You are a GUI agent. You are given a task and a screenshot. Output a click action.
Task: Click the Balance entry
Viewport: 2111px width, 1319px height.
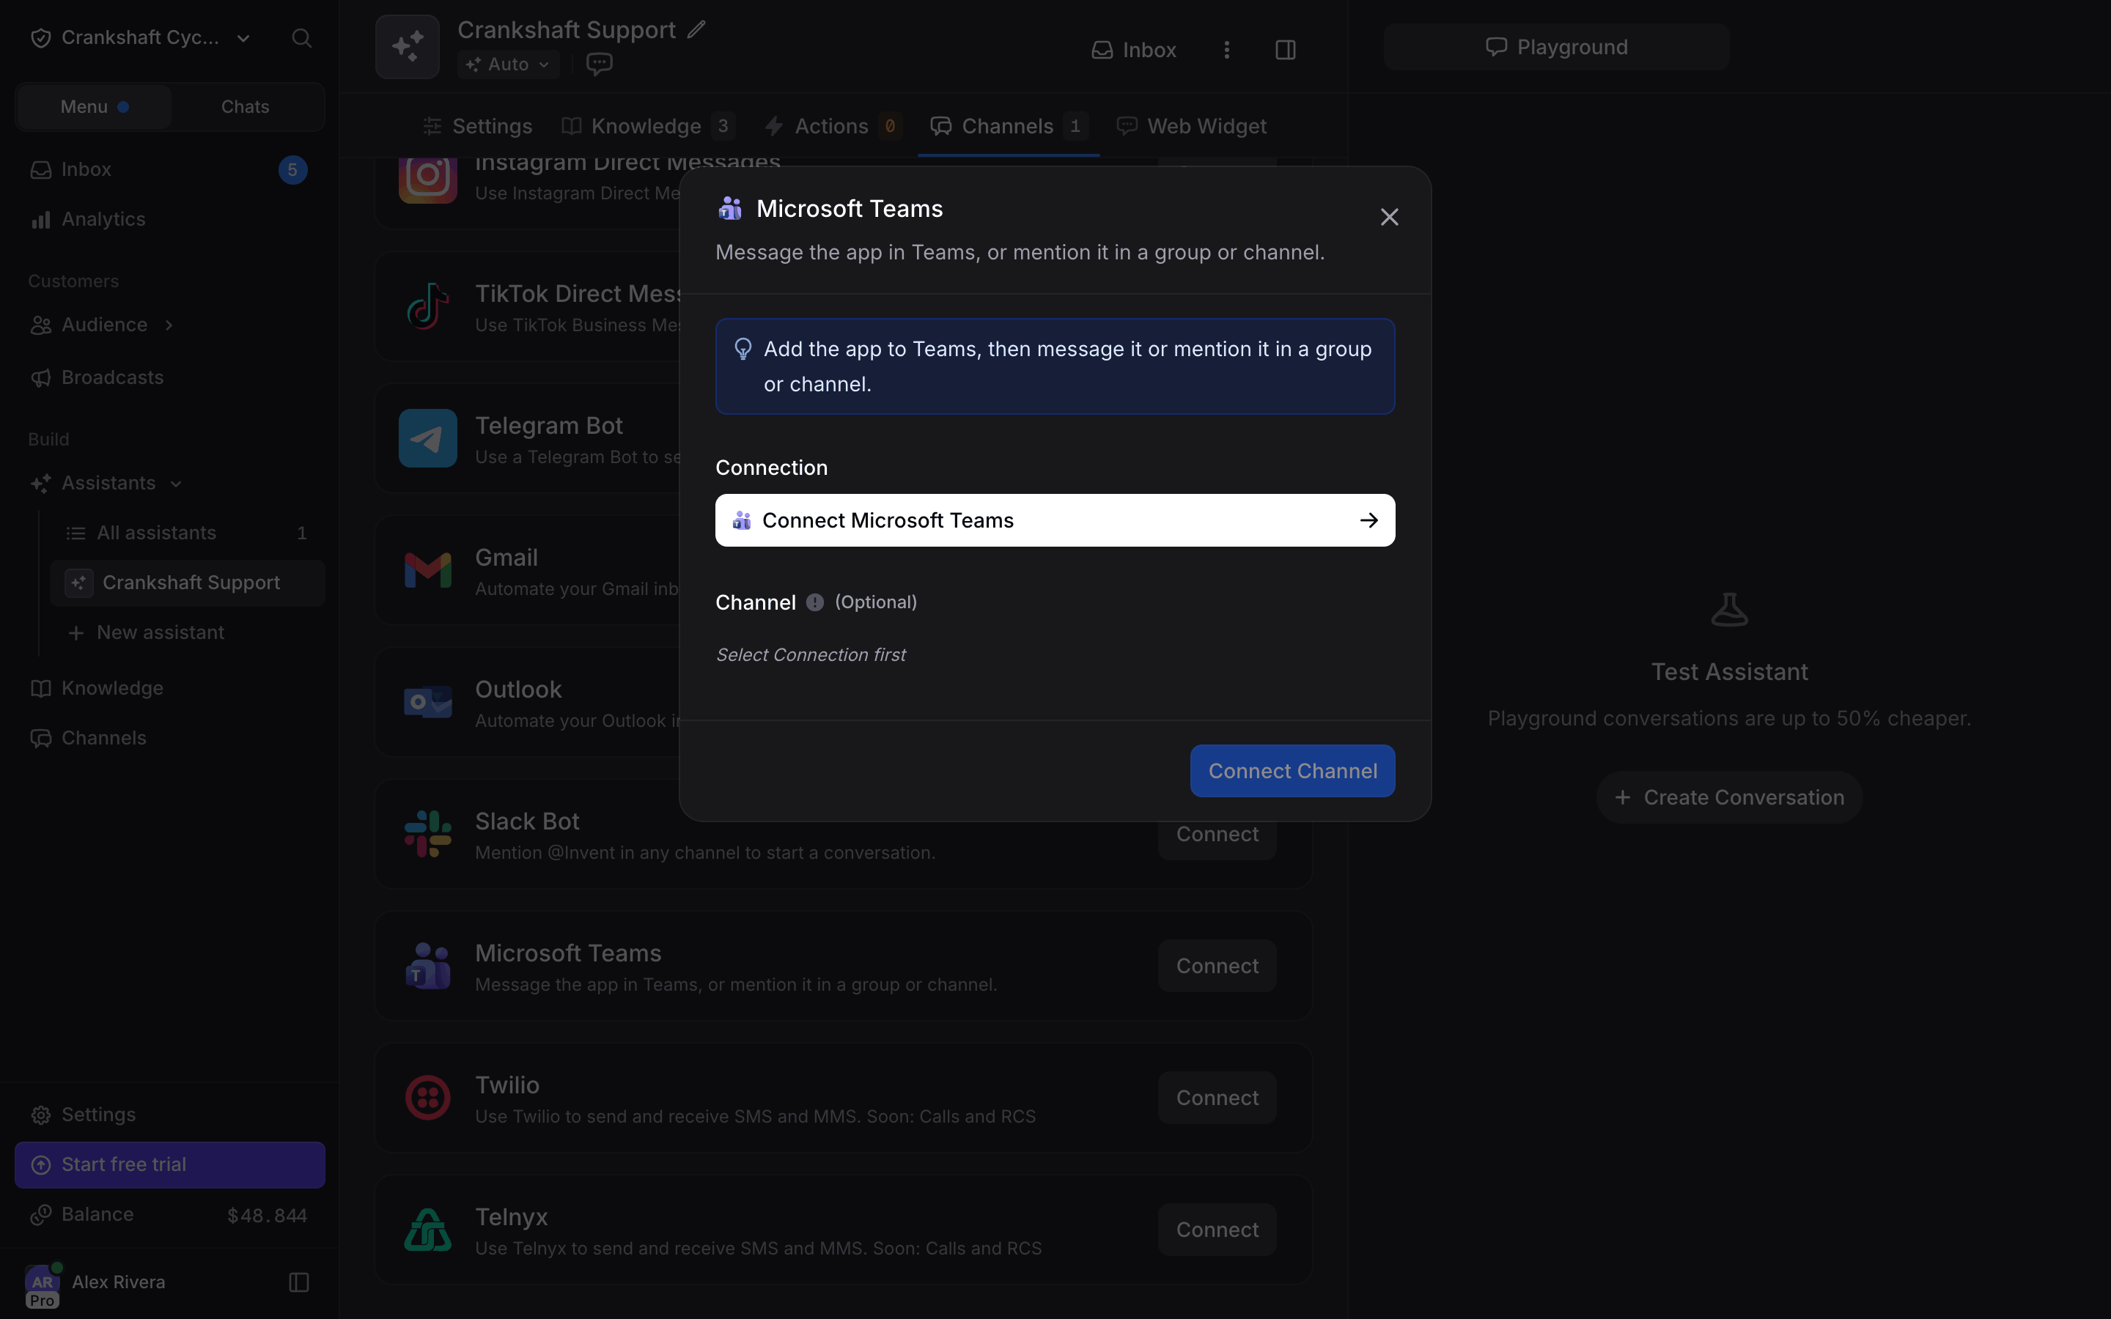click(169, 1215)
